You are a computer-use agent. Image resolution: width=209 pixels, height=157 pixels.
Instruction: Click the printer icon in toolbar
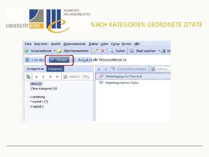click(163, 51)
